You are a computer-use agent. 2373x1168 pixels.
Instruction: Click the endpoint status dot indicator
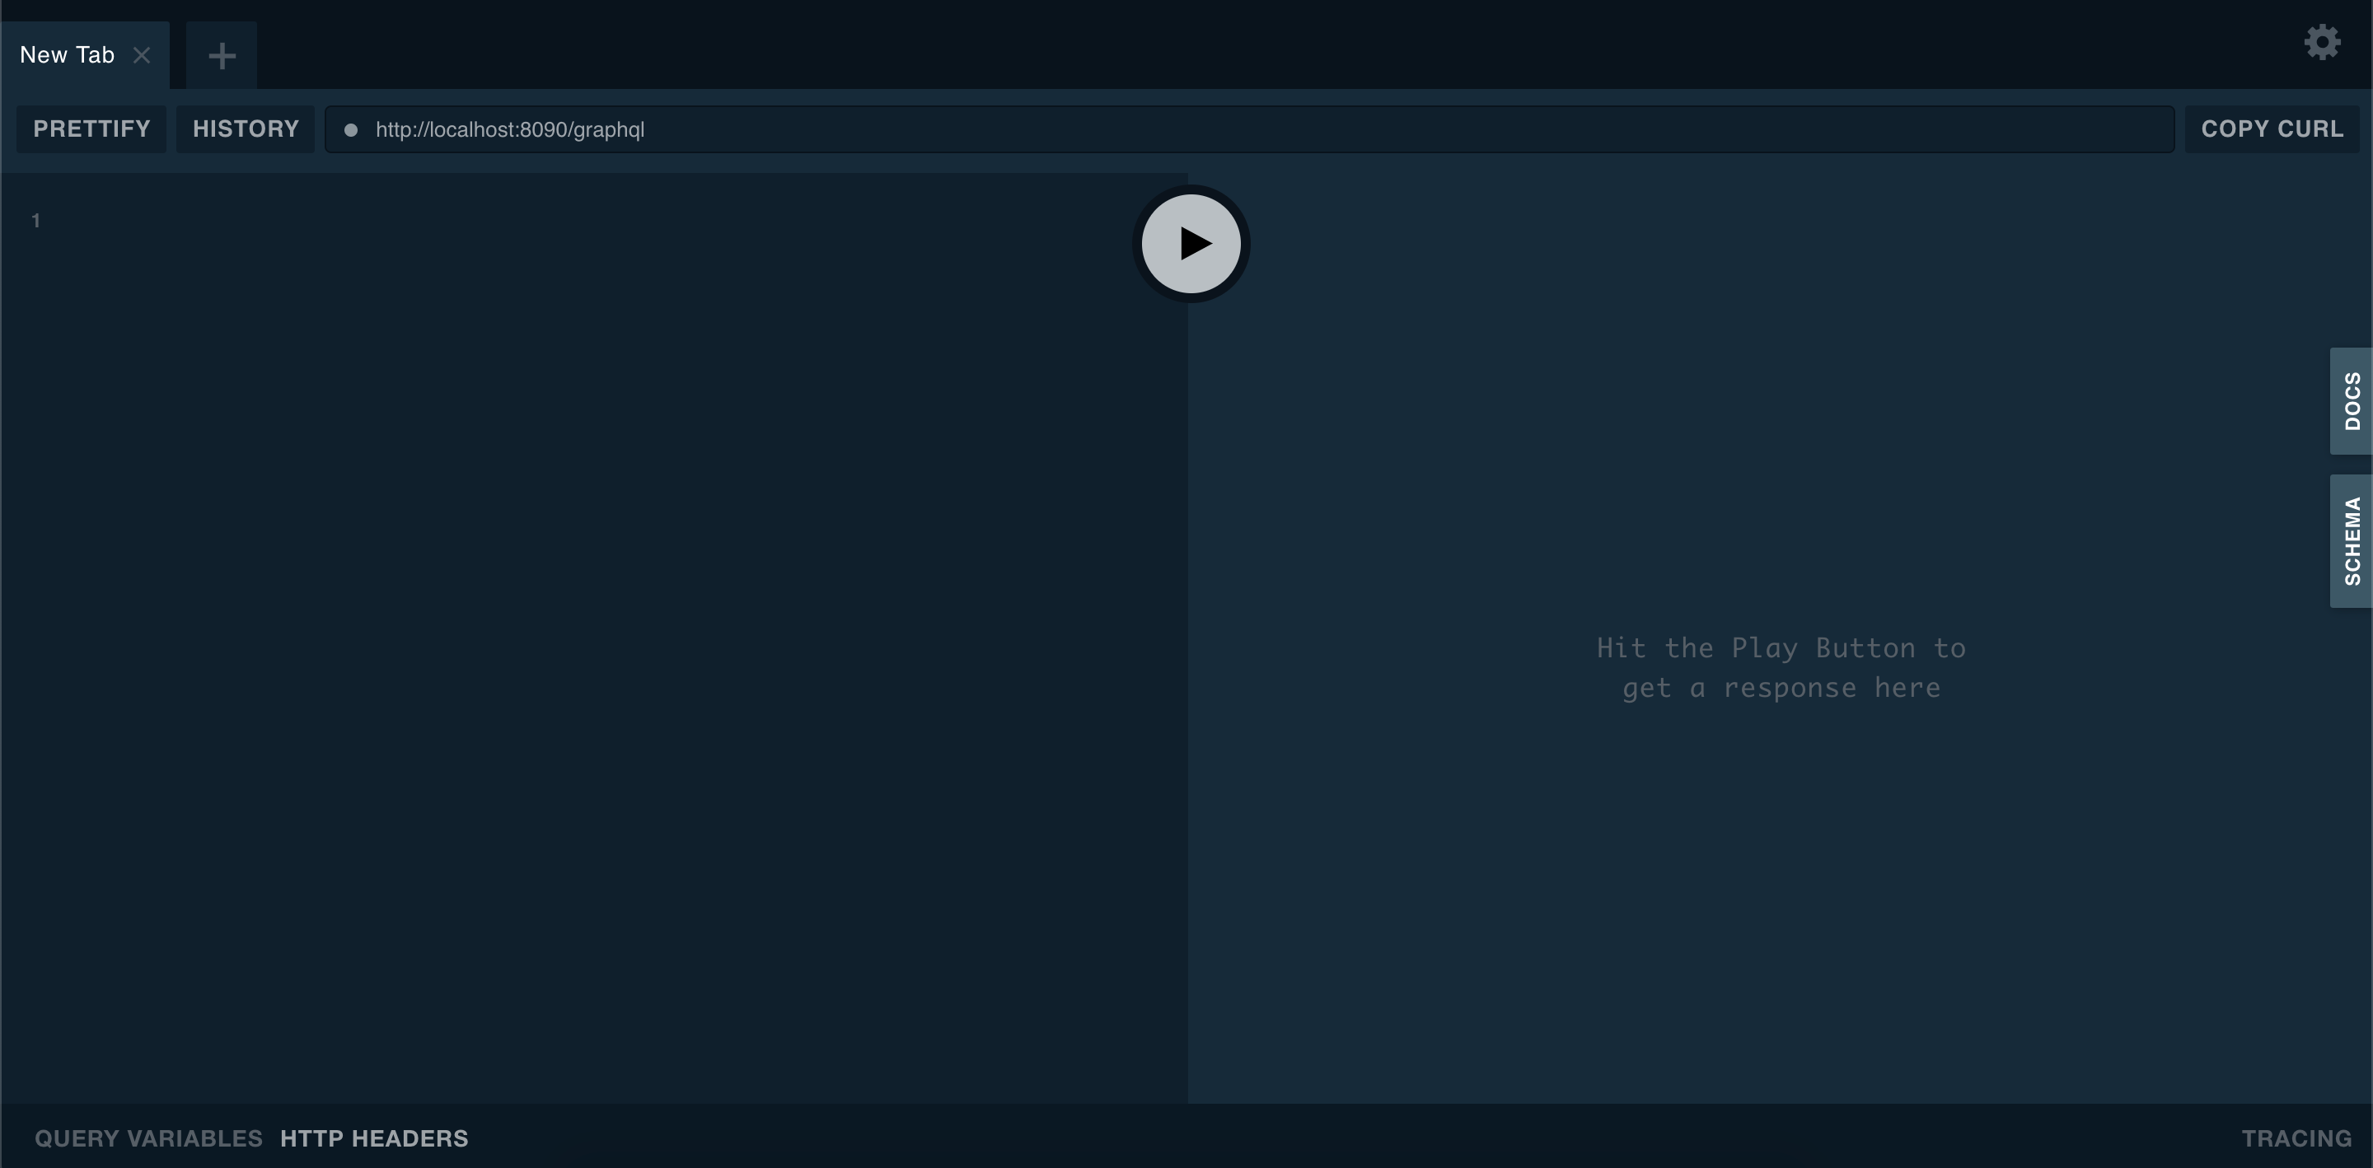click(x=351, y=130)
